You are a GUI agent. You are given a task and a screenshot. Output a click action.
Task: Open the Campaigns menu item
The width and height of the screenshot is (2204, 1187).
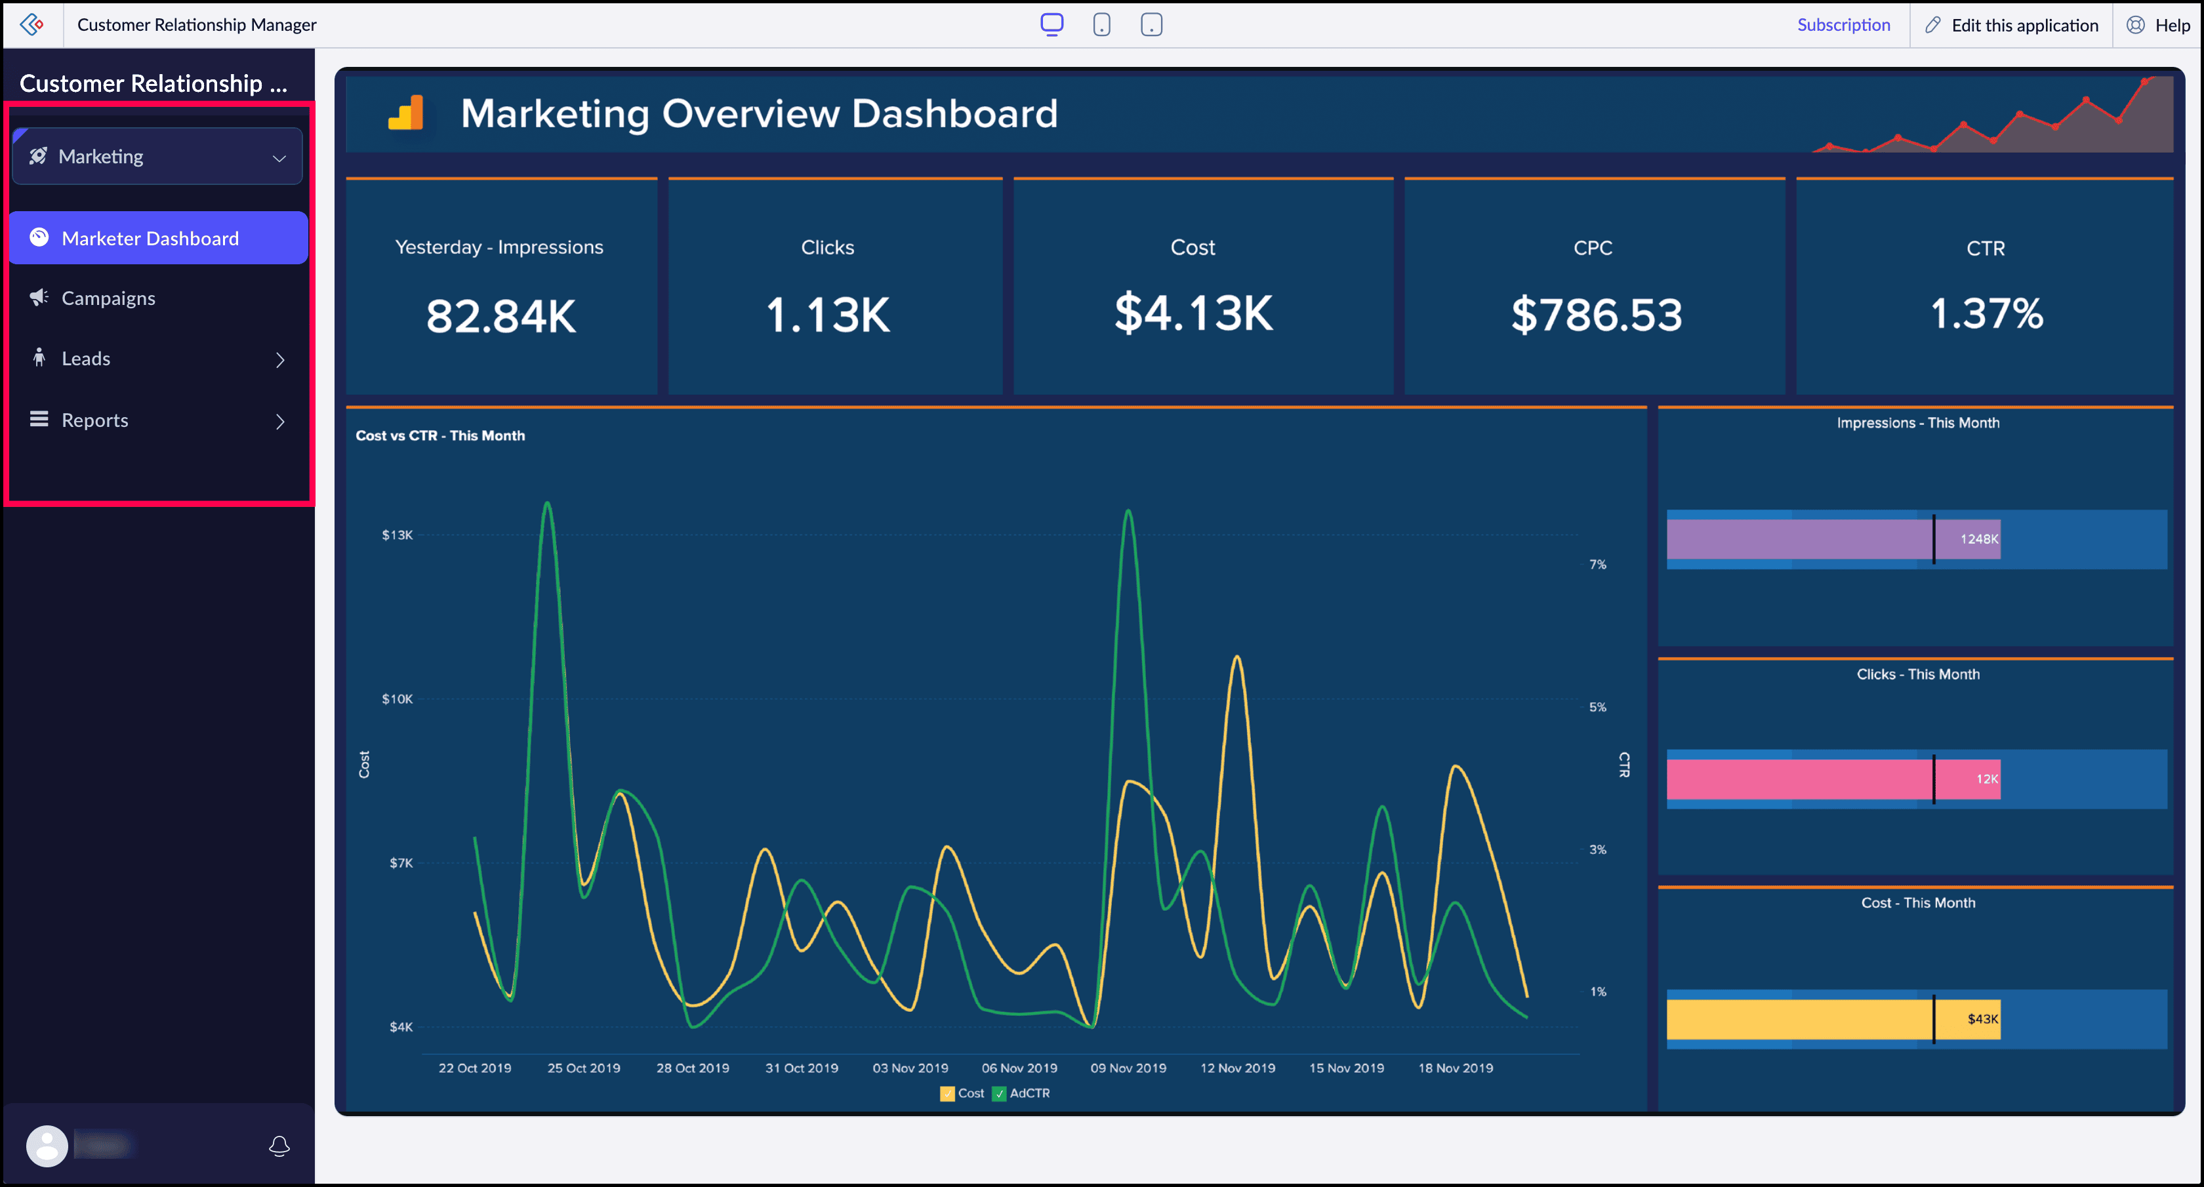click(109, 298)
